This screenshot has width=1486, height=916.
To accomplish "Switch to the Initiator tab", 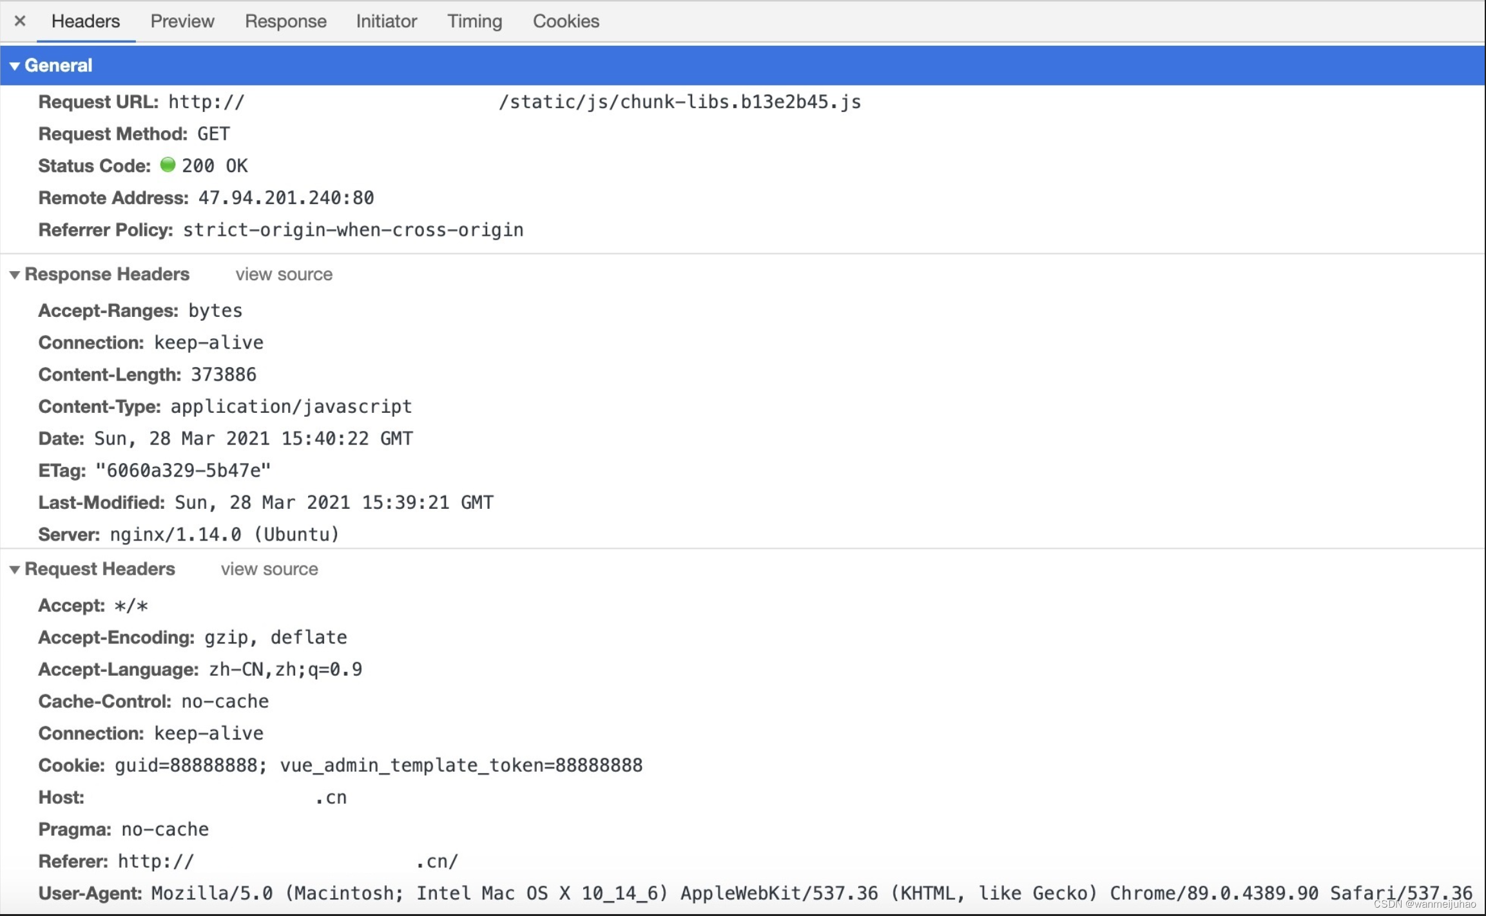I will click(387, 21).
